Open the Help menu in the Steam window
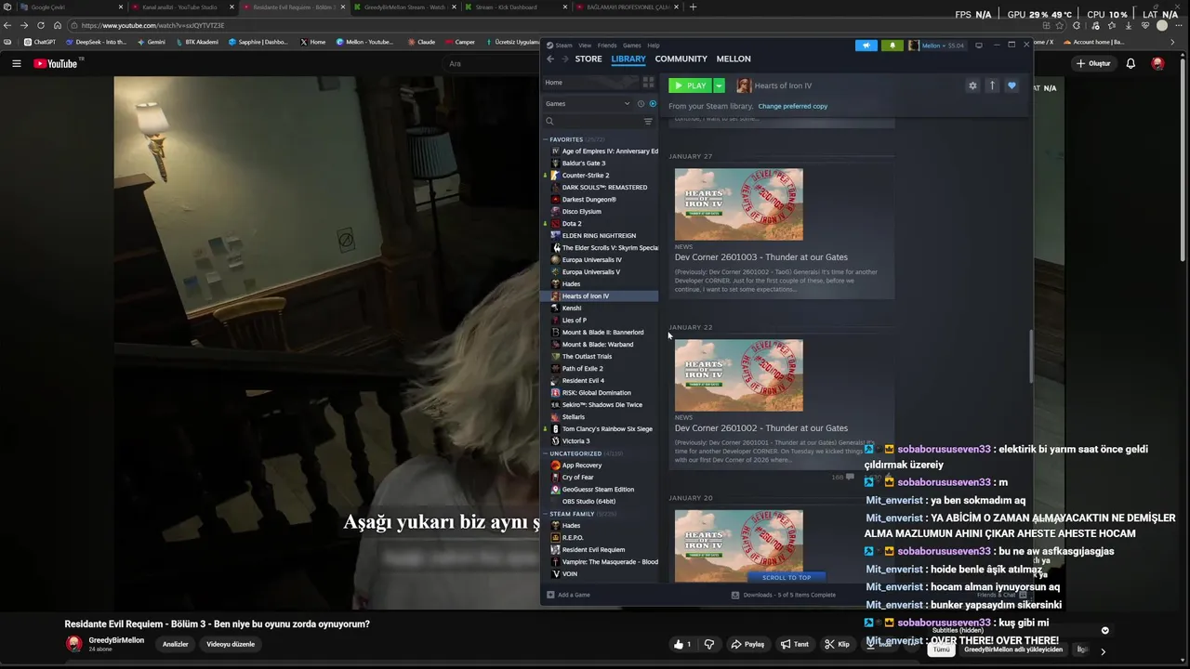 [x=654, y=45]
